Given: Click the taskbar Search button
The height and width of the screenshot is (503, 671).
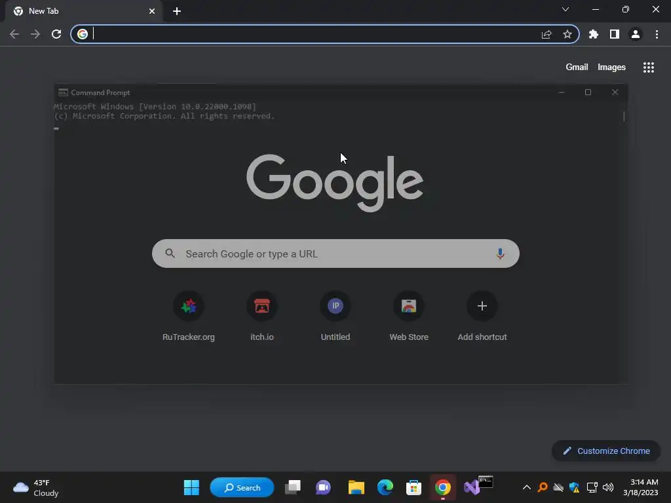Looking at the screenshot, I should tap(242, 487).
